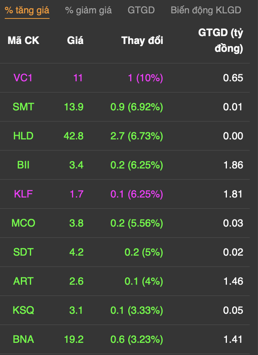Click the Thay đổi column header

click(142, 41)
